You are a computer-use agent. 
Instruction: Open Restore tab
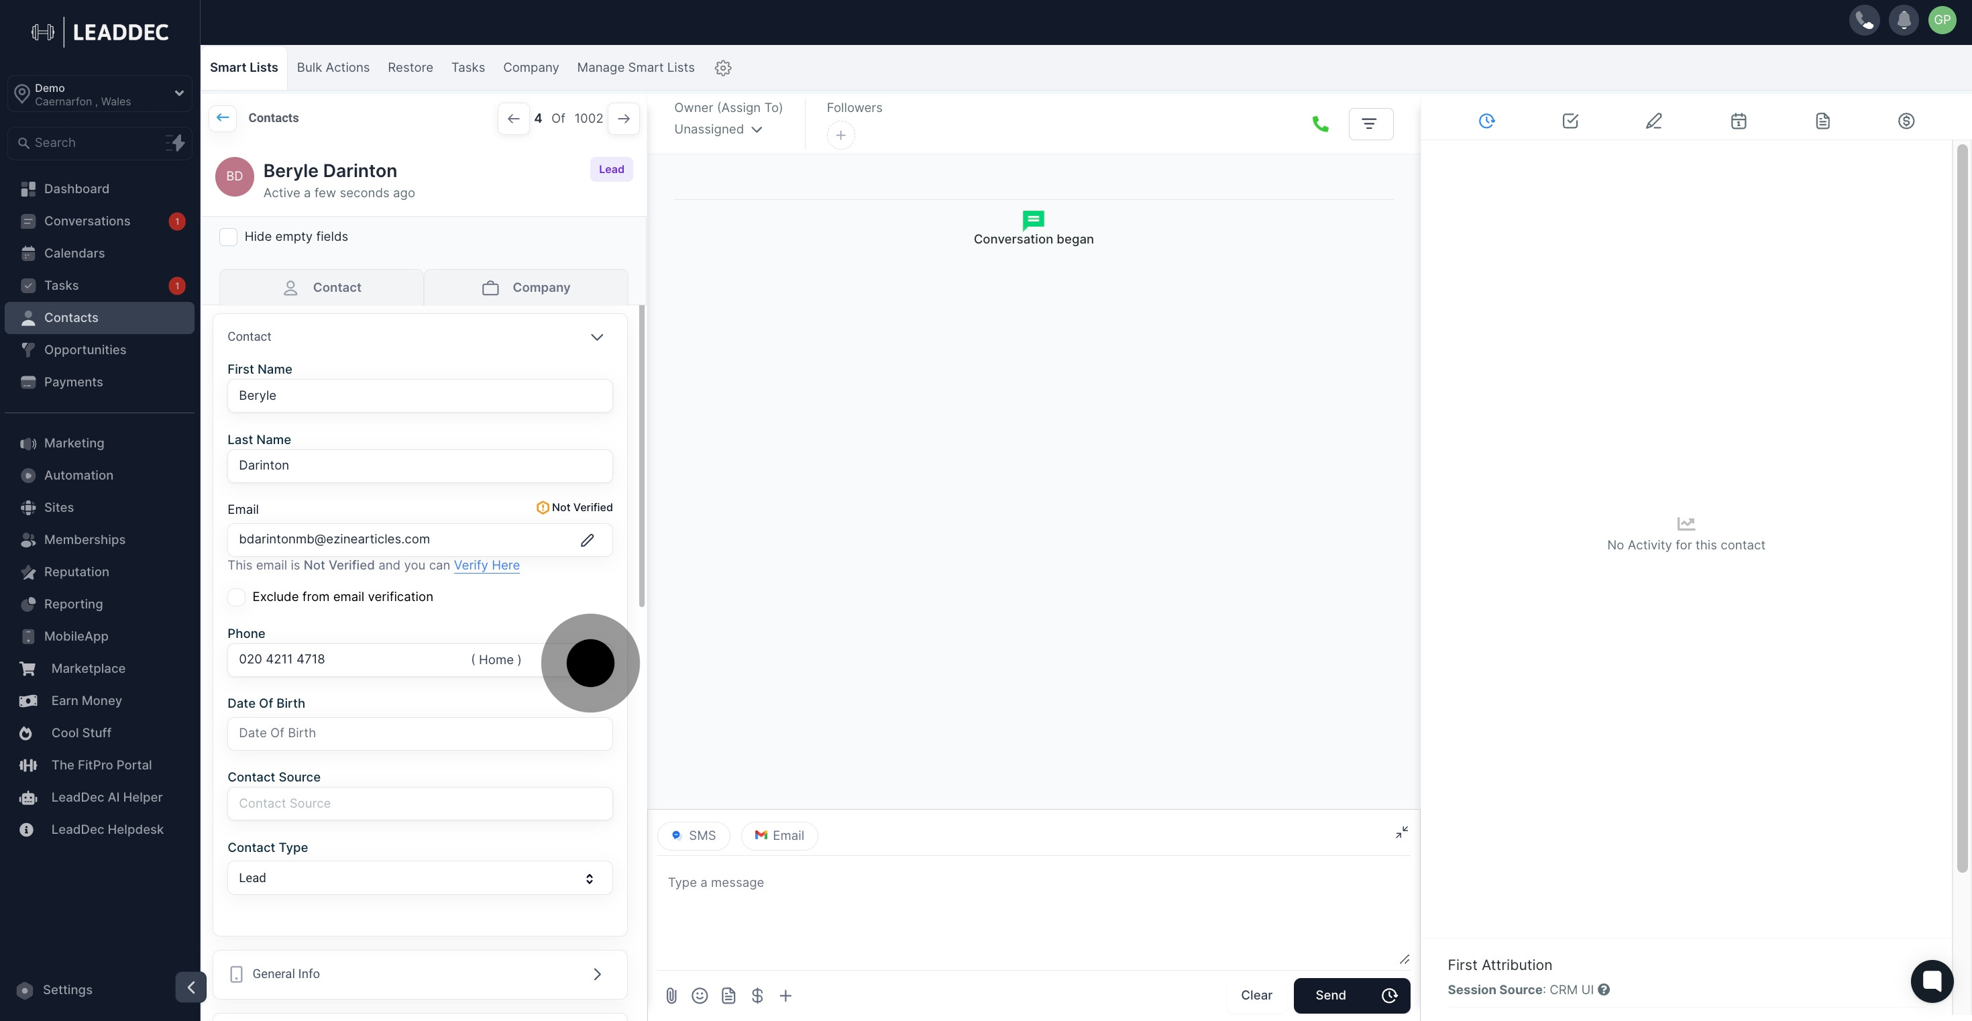[x=410, y=67]
